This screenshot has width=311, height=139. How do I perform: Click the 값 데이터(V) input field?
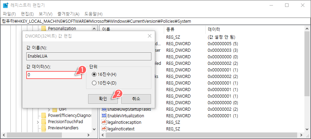54,75
